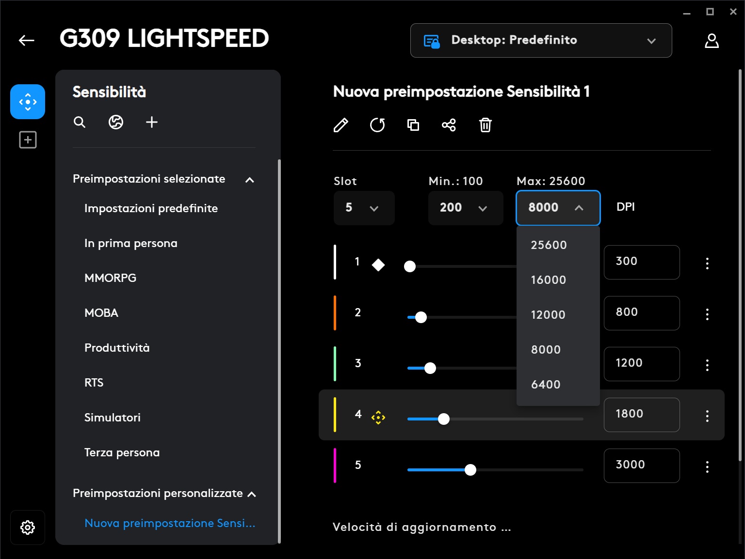
Task: Select the Produttività preset
Action: tap(117, 348)
